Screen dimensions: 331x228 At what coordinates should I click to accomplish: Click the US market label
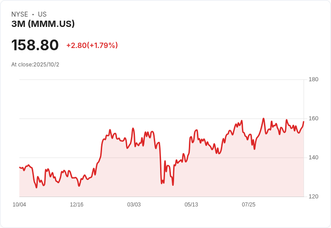point(42,14)
